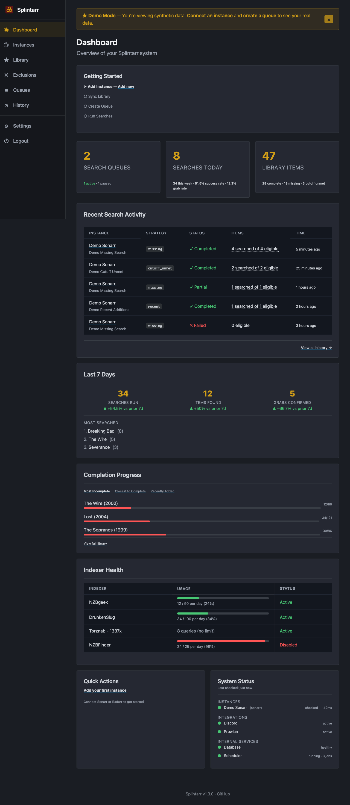Switch to Closest to Complete tab
The image size is (350, 805).
130,491
